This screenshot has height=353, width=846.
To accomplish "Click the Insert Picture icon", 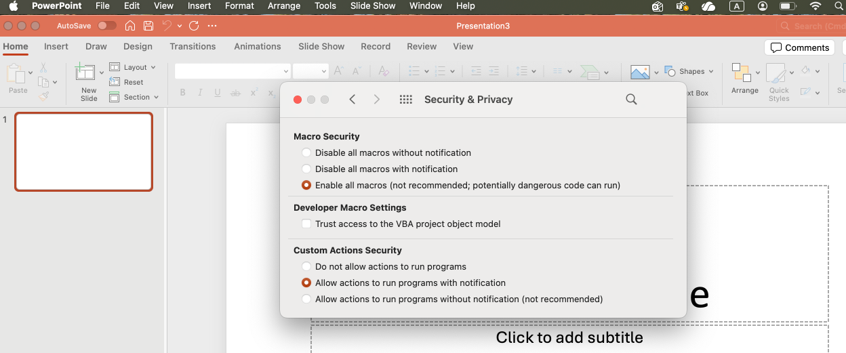I will 640,72.
